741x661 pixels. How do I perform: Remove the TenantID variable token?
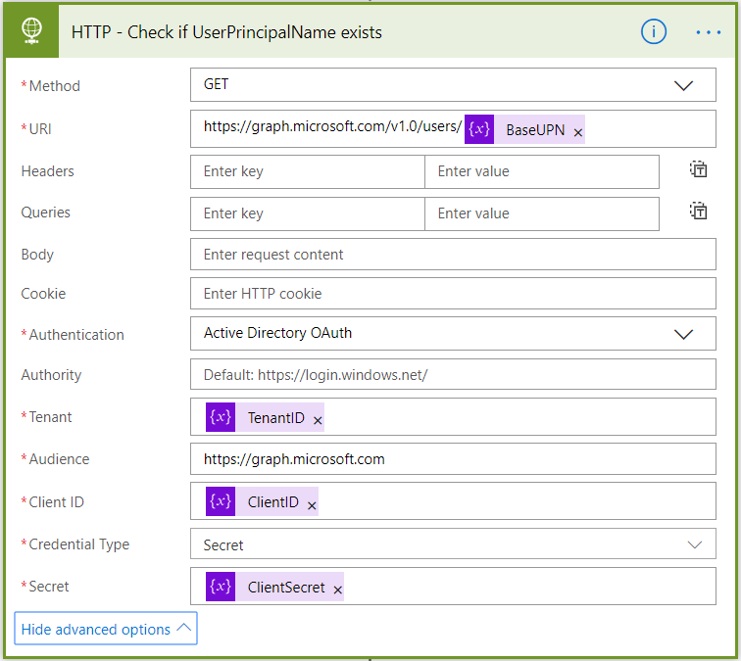(x=318, y=420)
